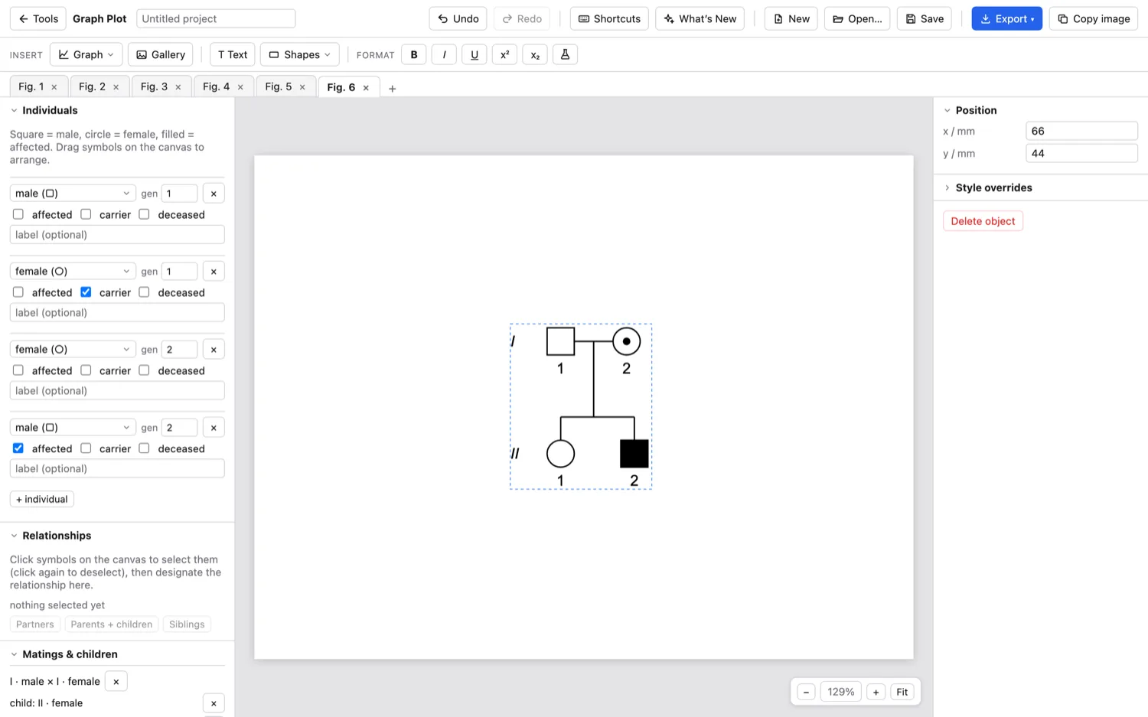
Task: Switch to Fig. 4 tab
Action: coord(216,86)
